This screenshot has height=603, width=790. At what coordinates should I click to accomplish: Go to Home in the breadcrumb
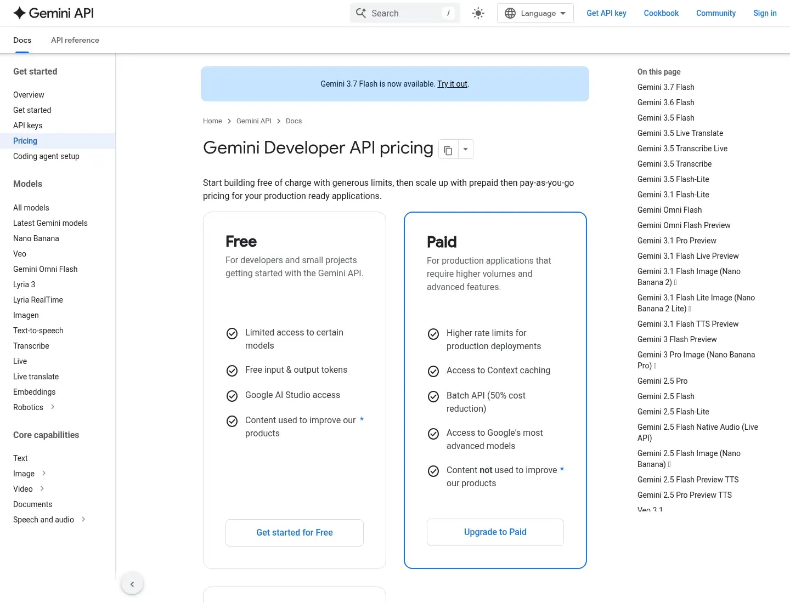coord(212,121)
